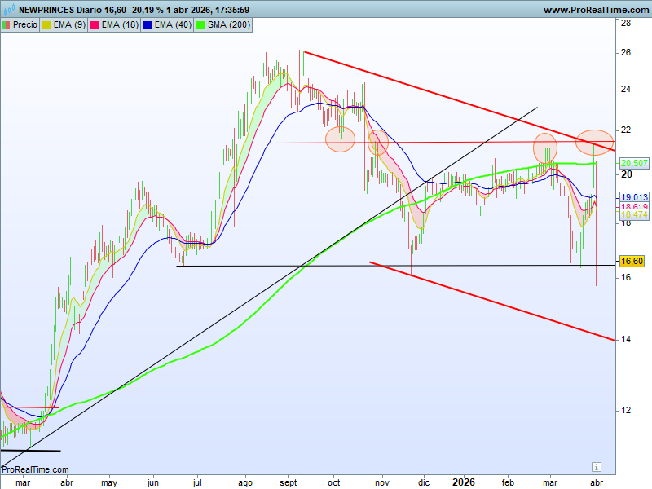The width and height of the screenshot is (652, 489).
Task: Select the Precio legend entry
Action: 20,25
